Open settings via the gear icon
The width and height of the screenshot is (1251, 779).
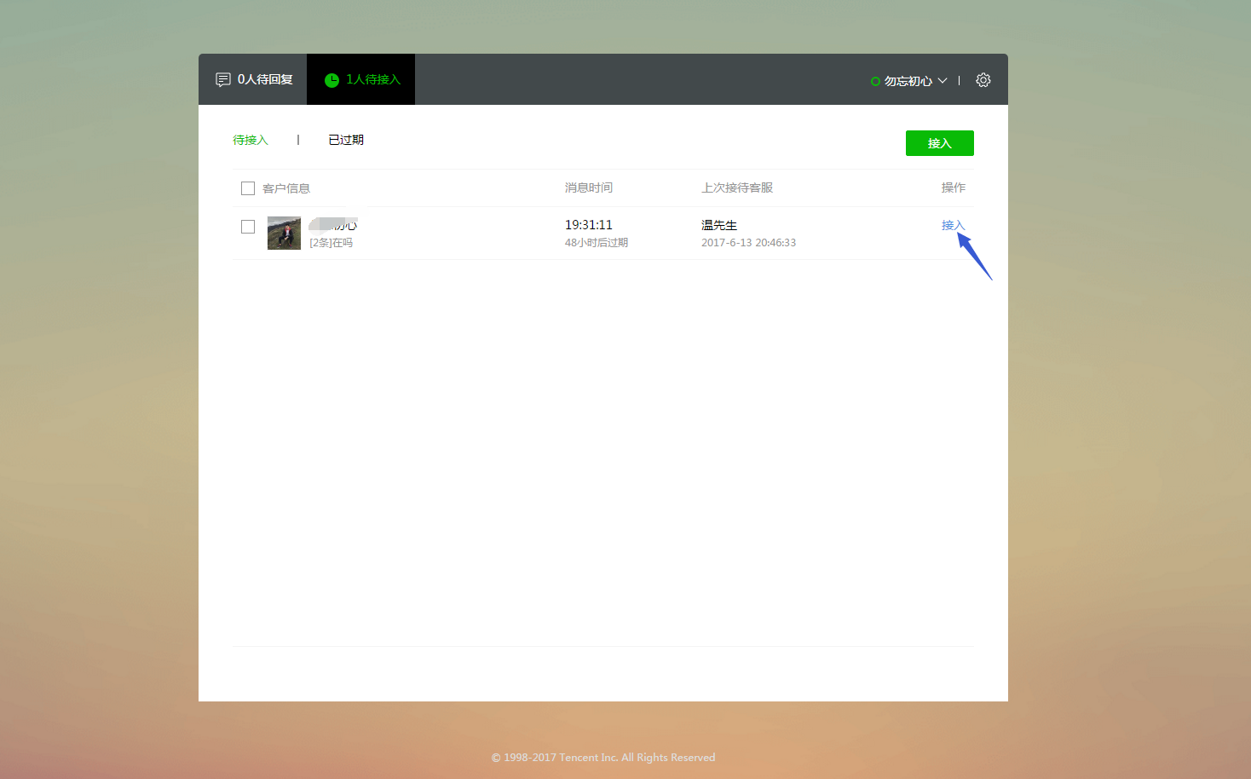pyautogui.click(x=983, y=80)
